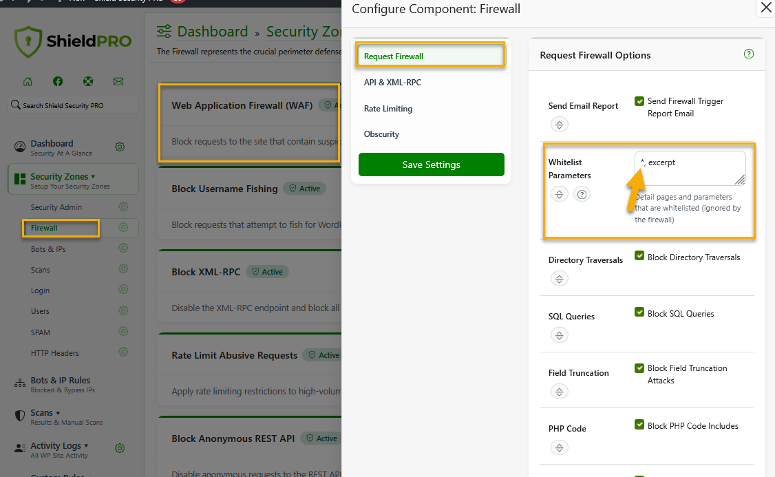Screen dimensions: 775x477
Task: Click the half-shield Scans icon
Action: pos(20,416)
